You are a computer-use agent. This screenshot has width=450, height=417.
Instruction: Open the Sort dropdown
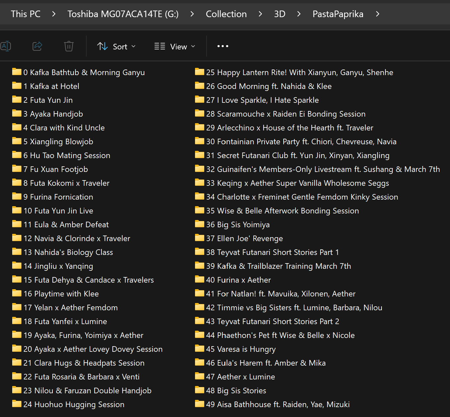[x=116, y=46]
